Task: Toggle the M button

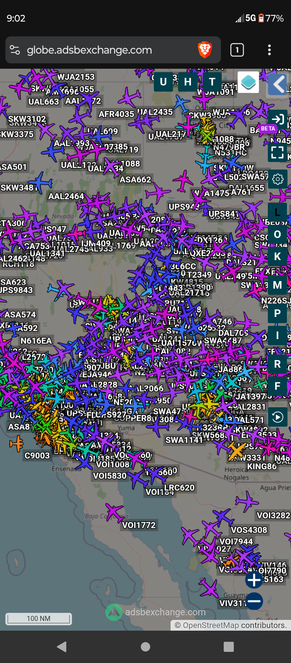Action: [278, 285]
